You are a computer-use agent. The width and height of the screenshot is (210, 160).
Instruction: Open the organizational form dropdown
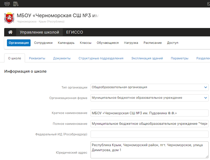tap(149, 98)
